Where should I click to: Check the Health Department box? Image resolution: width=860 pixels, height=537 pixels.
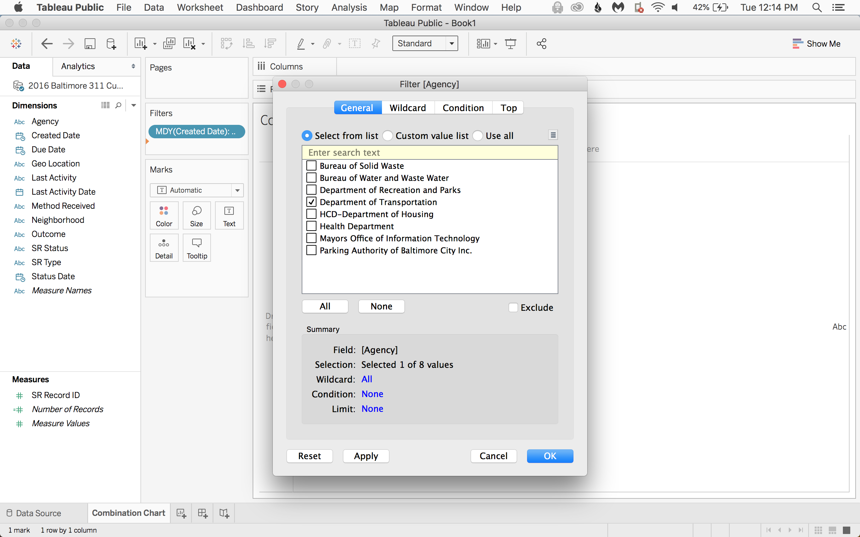311,226
